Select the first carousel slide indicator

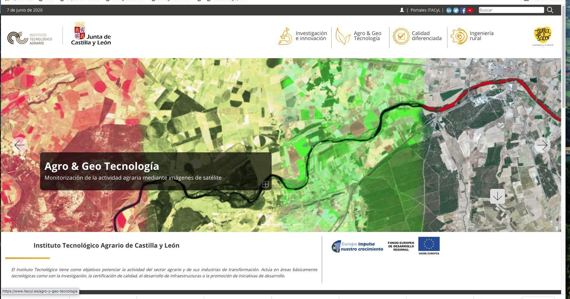click(265, 224)
